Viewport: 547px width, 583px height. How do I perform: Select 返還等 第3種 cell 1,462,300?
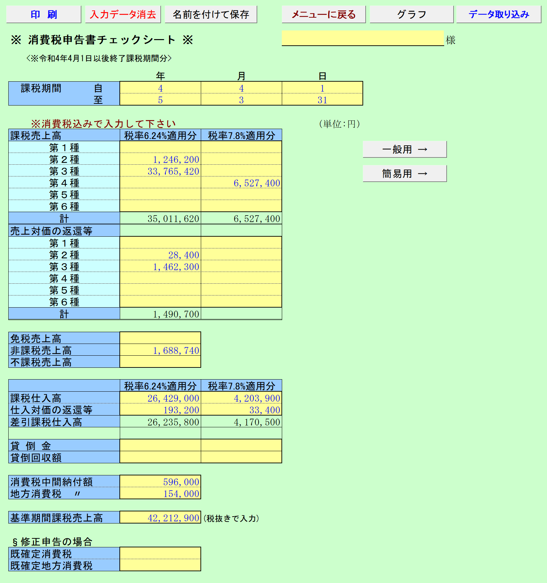pos(160,266)
